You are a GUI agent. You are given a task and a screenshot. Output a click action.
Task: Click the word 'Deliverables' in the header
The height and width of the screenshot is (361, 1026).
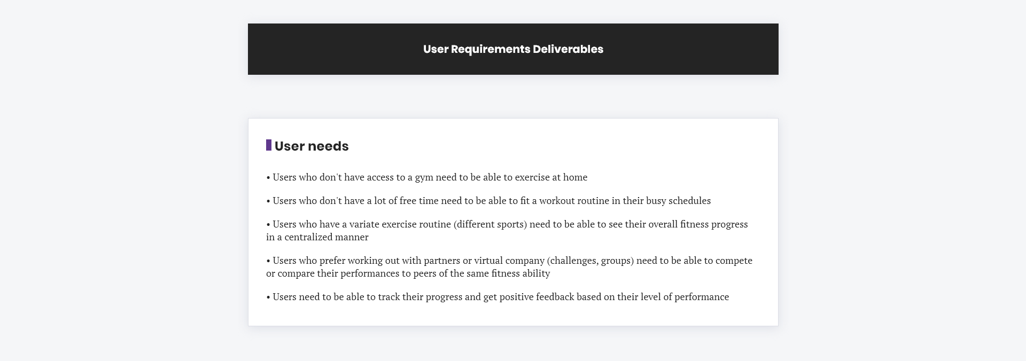568,49
